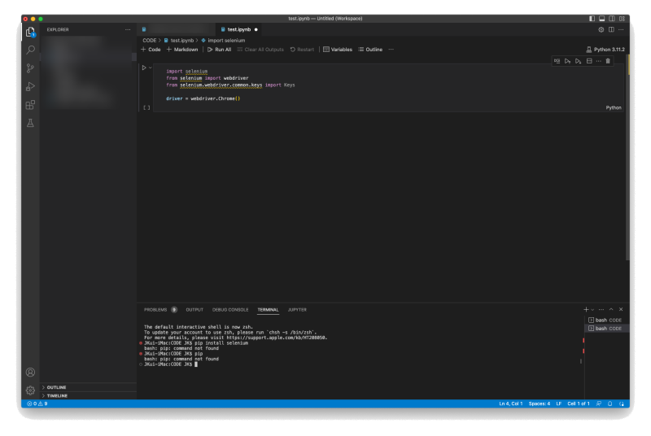651x436 pixels.
Task: Select kernel Python 3.11.2
Action: 605,50
